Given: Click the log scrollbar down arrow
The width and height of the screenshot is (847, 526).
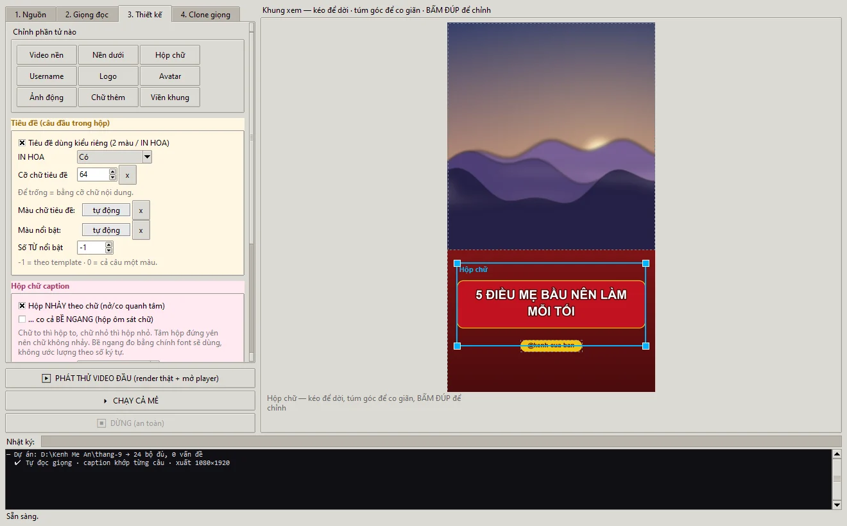Looking at the screenshot, I should pos(837,505).
